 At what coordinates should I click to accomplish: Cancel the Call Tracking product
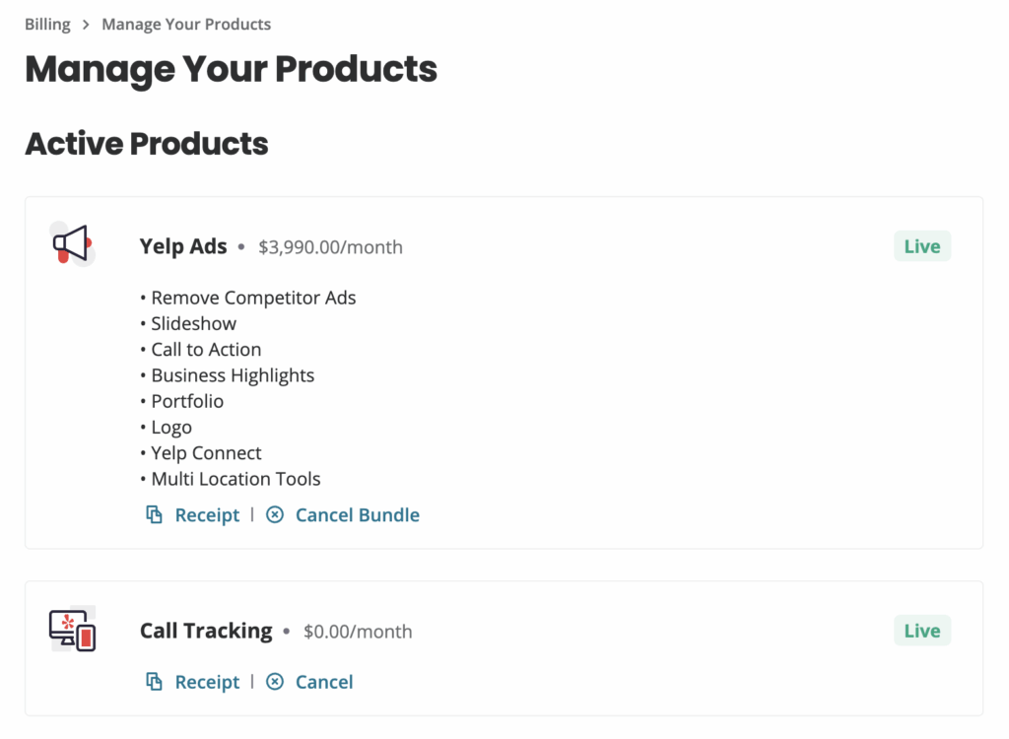(324, 682)
